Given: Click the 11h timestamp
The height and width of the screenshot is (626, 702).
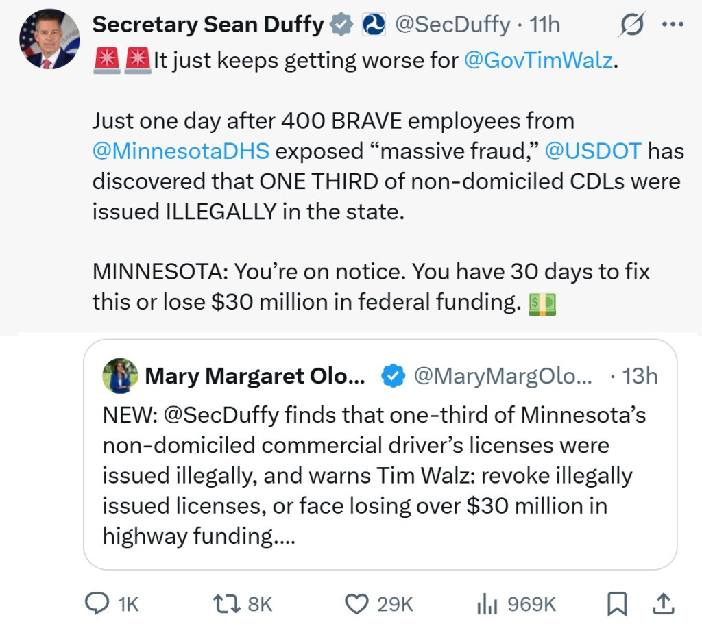Looking at the screenshot, I should 545,25.
